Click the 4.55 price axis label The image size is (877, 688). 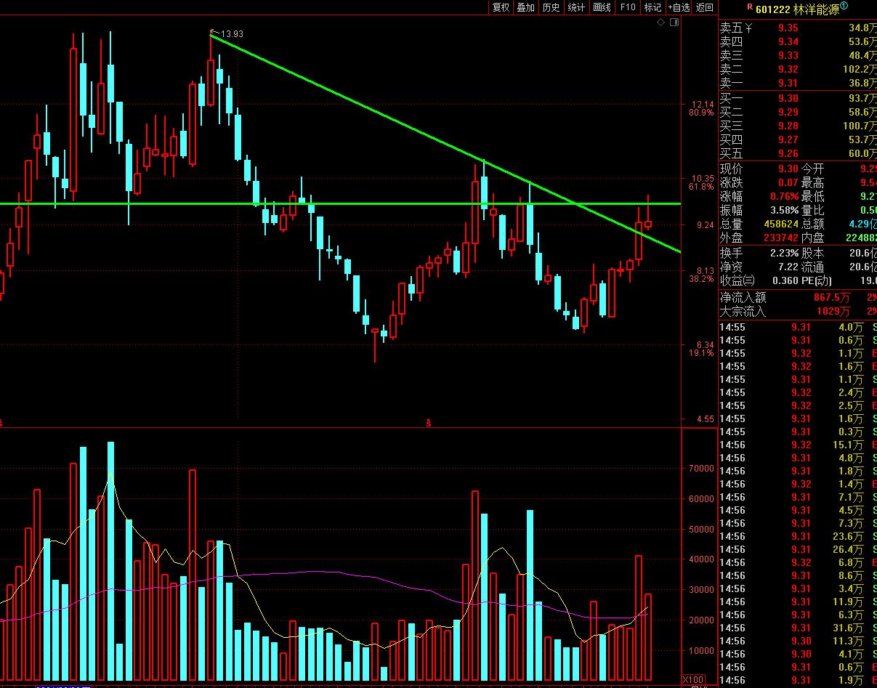coord(706,419)
